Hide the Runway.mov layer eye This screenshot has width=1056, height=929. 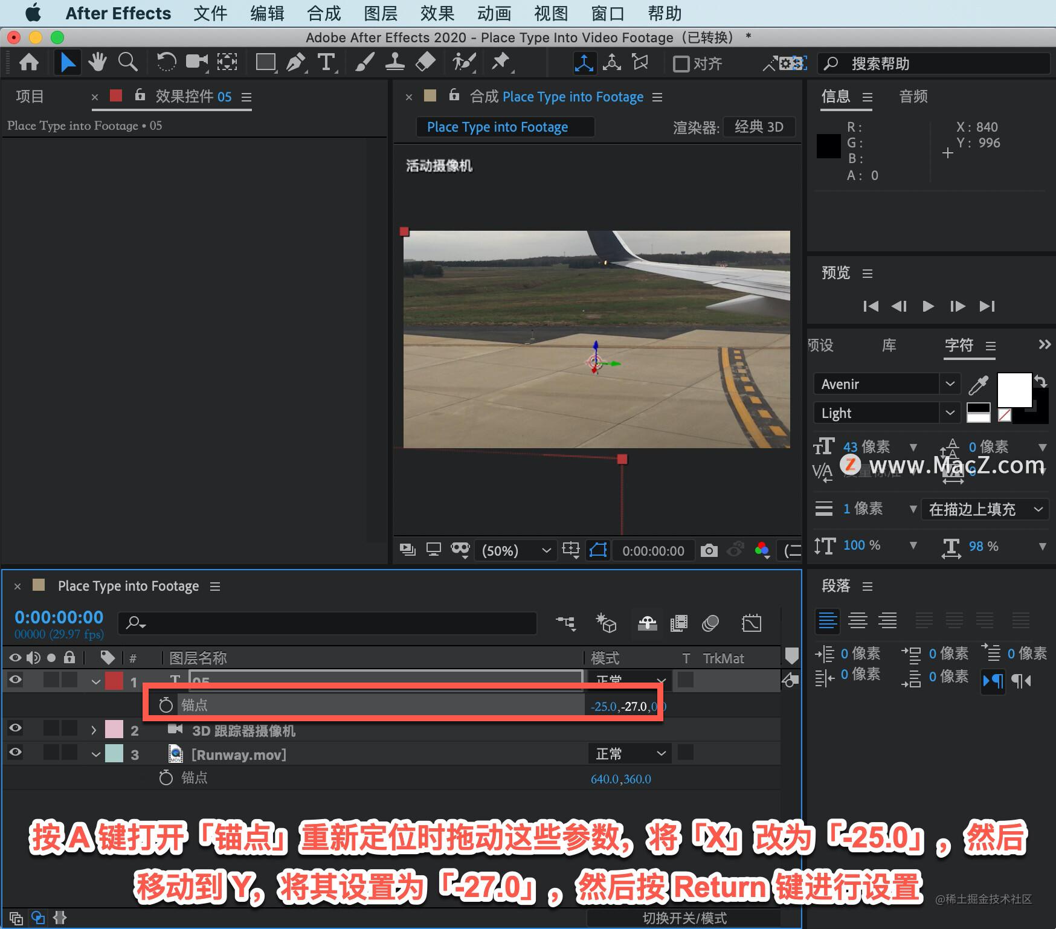pyautogui.click(x=15, y=752)
